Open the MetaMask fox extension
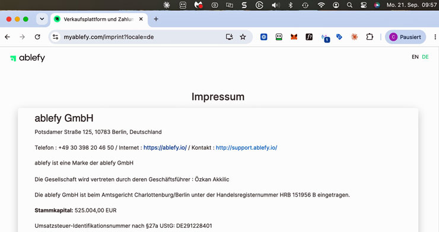Image resolution: width=439 pixels, height=232 pixels. [294, 37]
